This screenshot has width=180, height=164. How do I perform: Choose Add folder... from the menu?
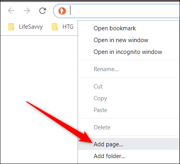click(129, 156)
